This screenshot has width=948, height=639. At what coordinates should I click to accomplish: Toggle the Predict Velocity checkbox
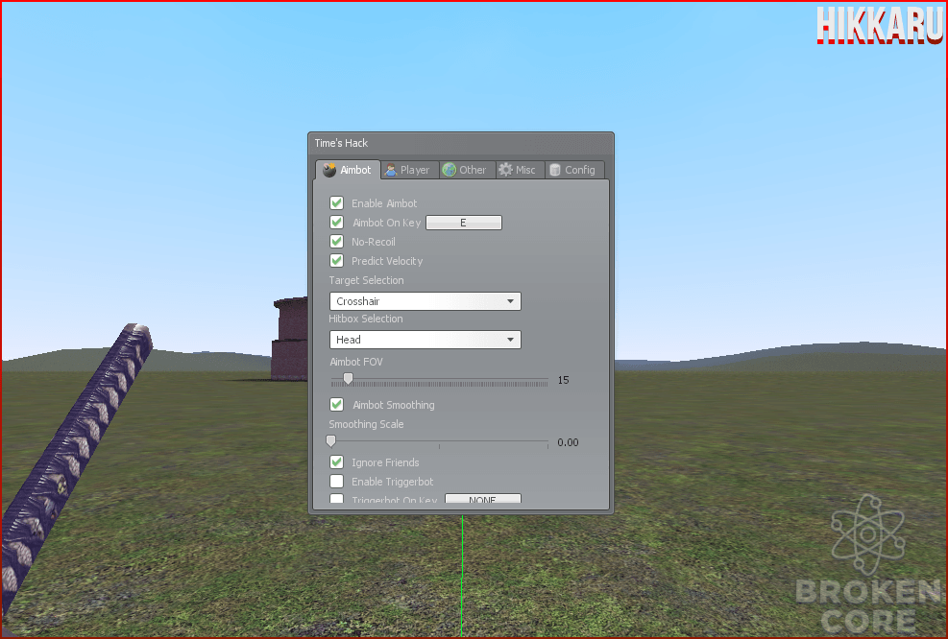337,261
